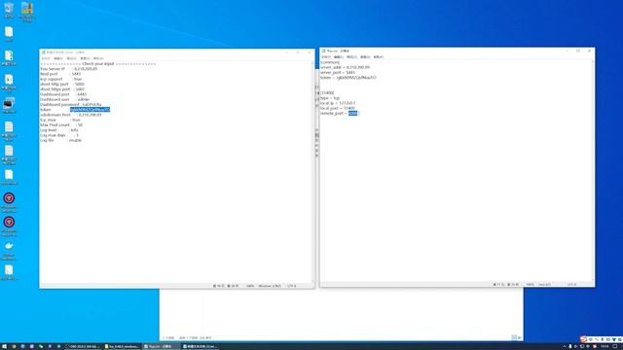Screen dimensions: 623x350
Task: Open the notification center icon in system tray
Action: [615, 346]
